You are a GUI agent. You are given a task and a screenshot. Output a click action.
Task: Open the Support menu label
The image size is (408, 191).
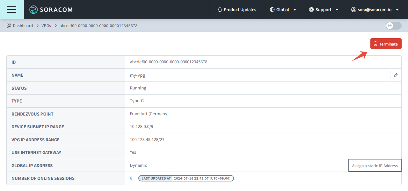324,10
